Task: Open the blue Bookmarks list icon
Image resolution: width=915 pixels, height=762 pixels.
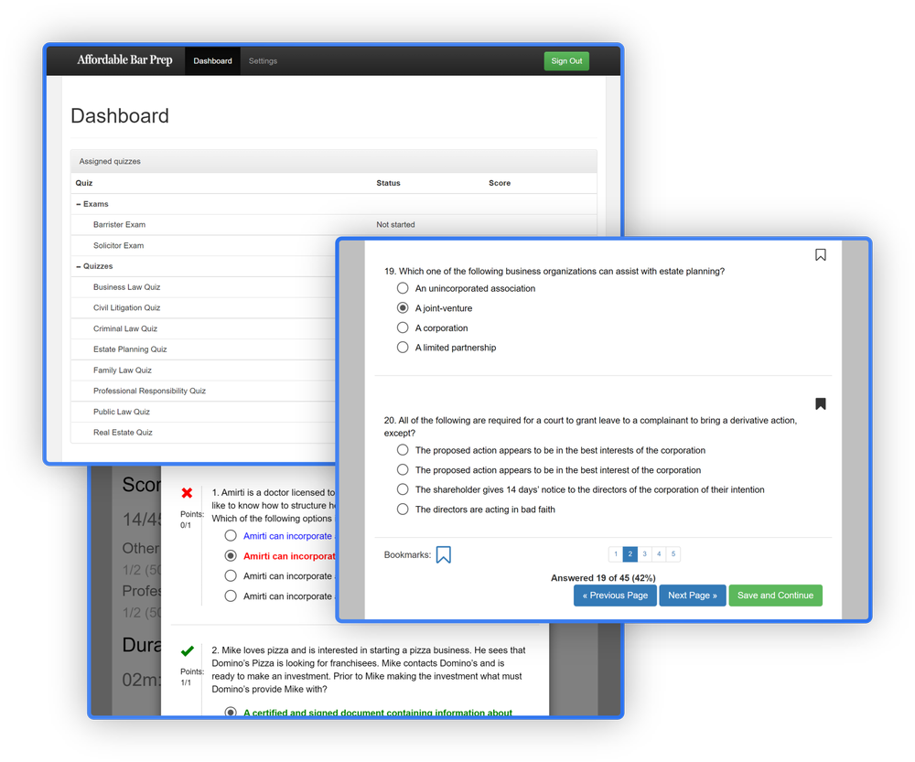Action: click(x=443, y=554)
